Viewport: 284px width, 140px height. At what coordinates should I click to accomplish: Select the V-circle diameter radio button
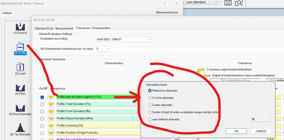(150, 98)
